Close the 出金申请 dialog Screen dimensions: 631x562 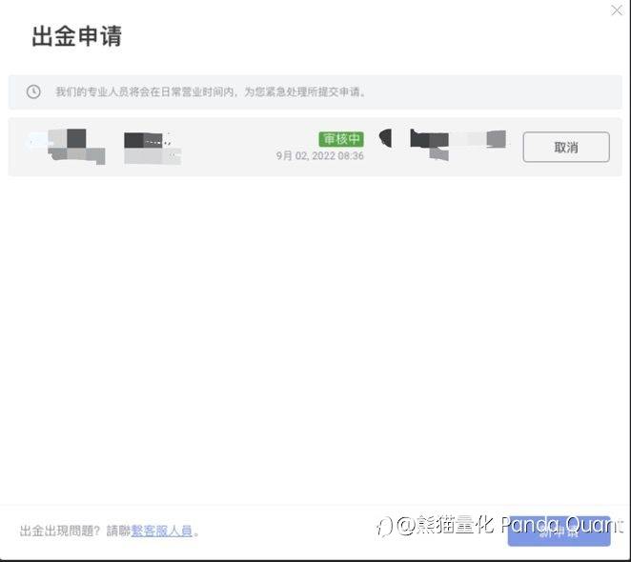point(617,10)
